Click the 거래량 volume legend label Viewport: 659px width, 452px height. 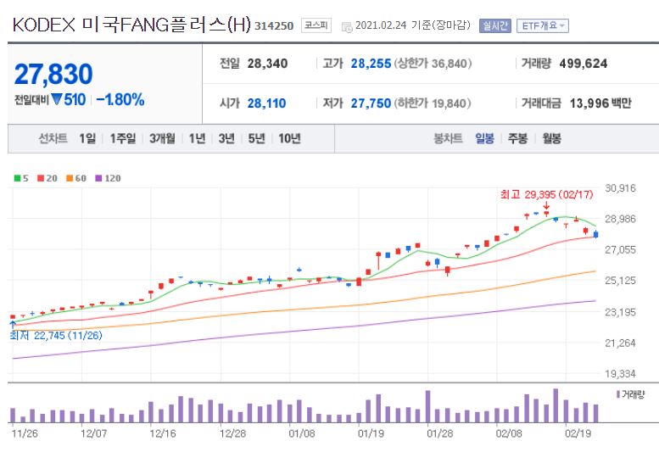(x=630, y=394)
